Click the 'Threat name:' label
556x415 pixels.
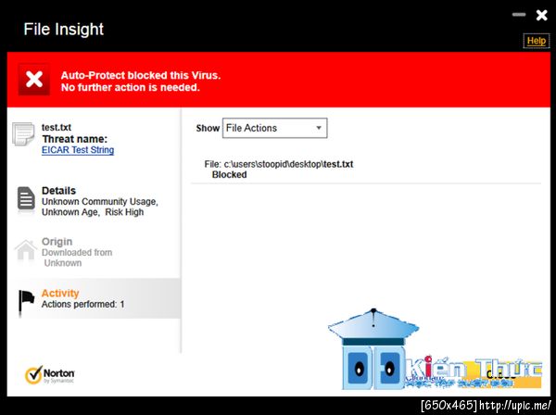pos(74,139)
